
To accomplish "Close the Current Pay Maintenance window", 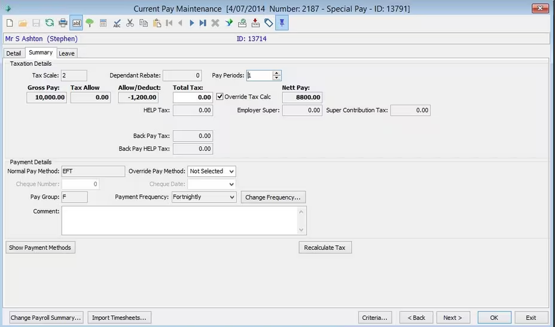I will [540, 8].
